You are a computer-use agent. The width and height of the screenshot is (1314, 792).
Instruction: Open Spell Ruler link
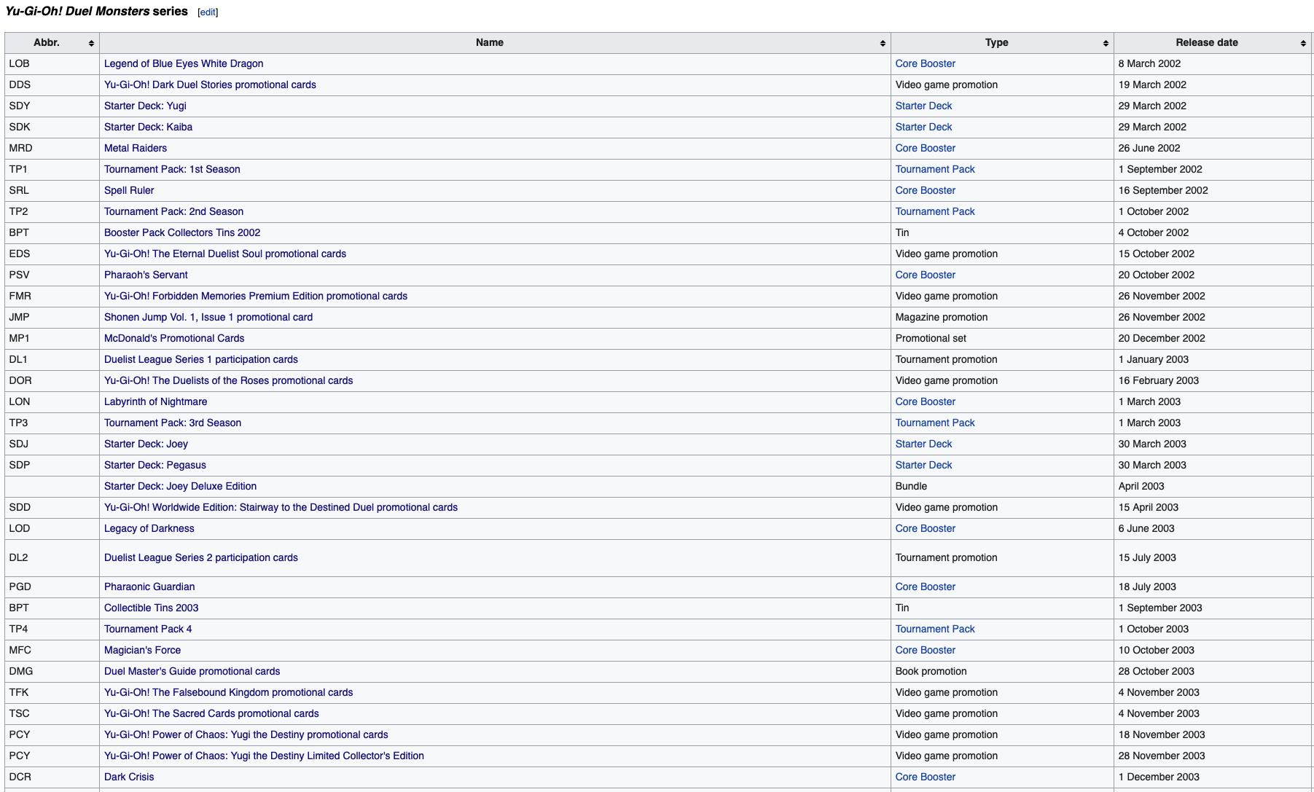click(x=129, y=191)
